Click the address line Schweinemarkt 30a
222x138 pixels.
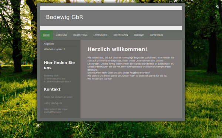click(54, 79)
